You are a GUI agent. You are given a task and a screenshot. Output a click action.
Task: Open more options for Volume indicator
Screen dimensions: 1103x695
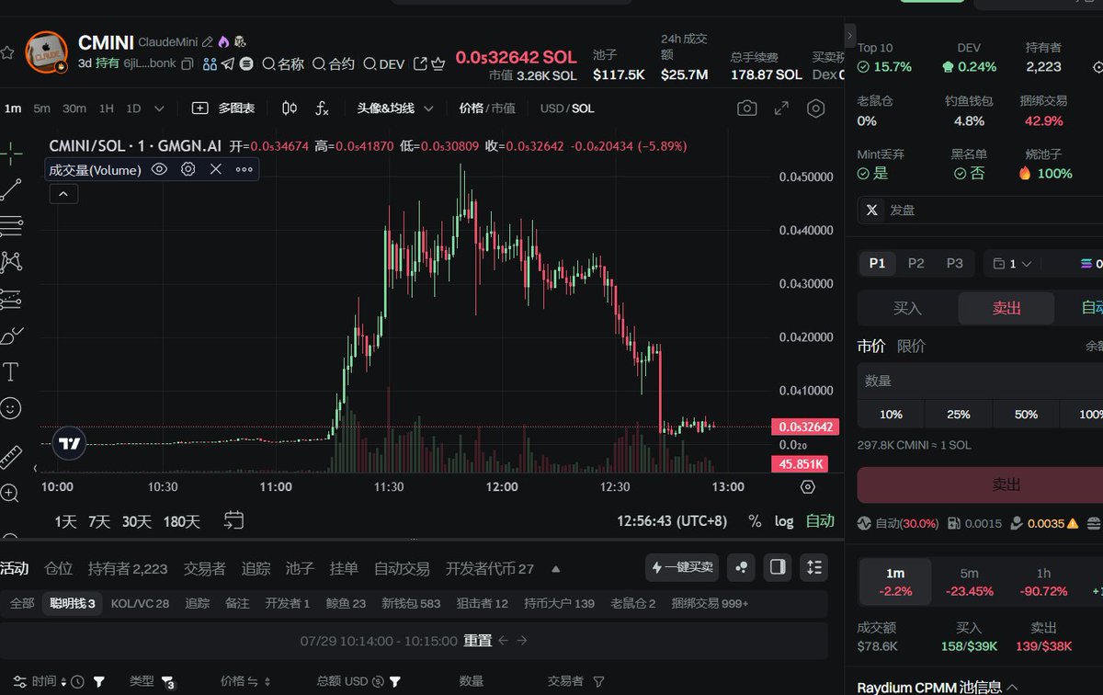pos(244,169)
